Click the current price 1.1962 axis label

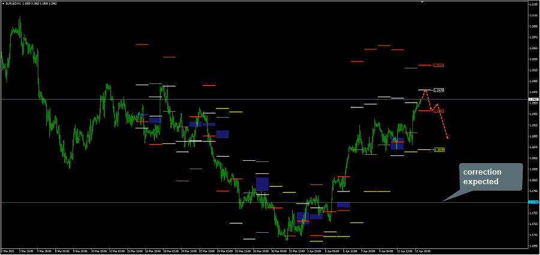533,99
